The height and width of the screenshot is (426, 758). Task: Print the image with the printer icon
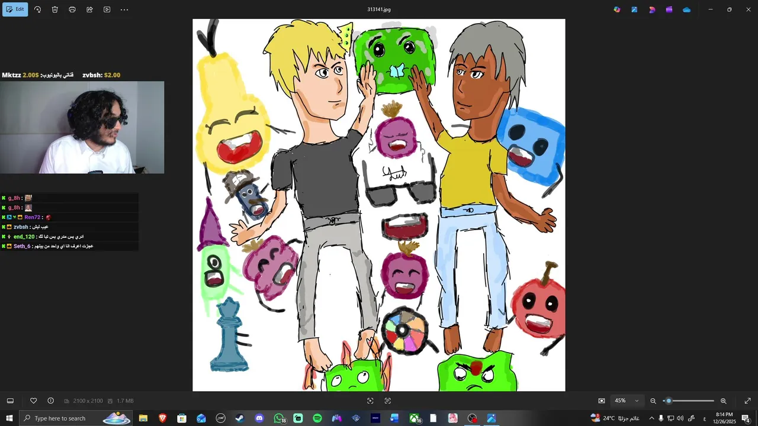point(72,9)
